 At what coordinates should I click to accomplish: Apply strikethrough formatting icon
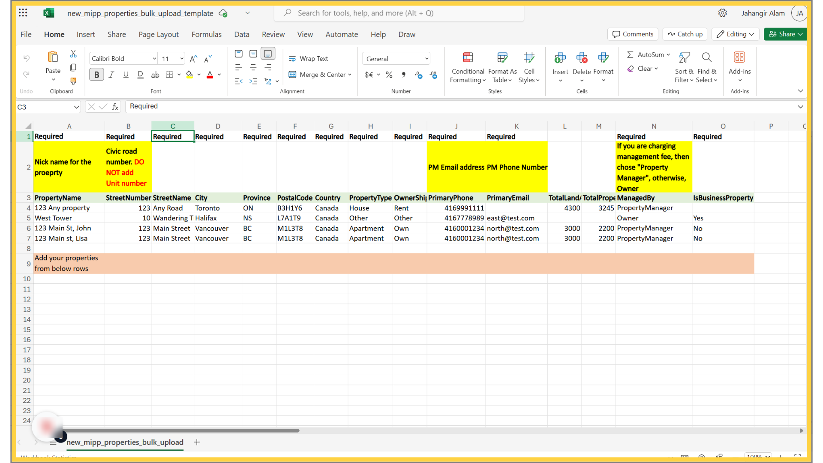pyautogui.click(x=155, y=75)
